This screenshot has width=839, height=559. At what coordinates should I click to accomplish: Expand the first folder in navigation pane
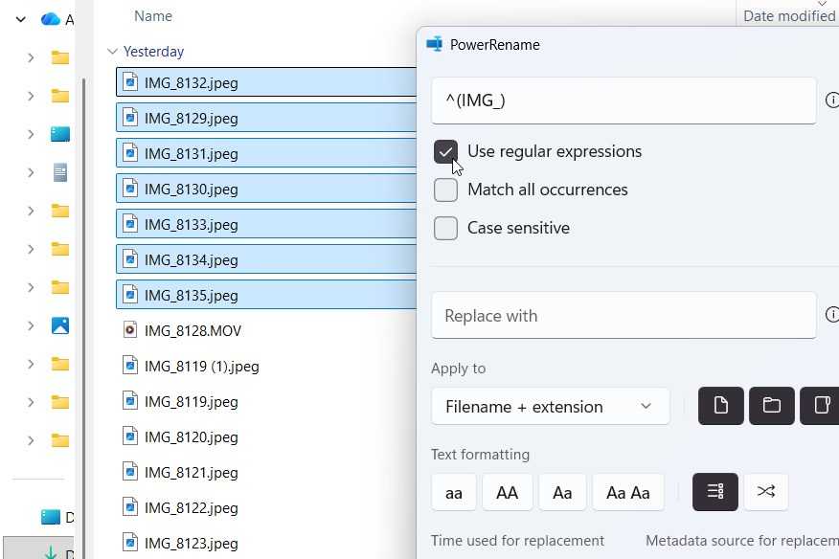click(x=31, y=57)
